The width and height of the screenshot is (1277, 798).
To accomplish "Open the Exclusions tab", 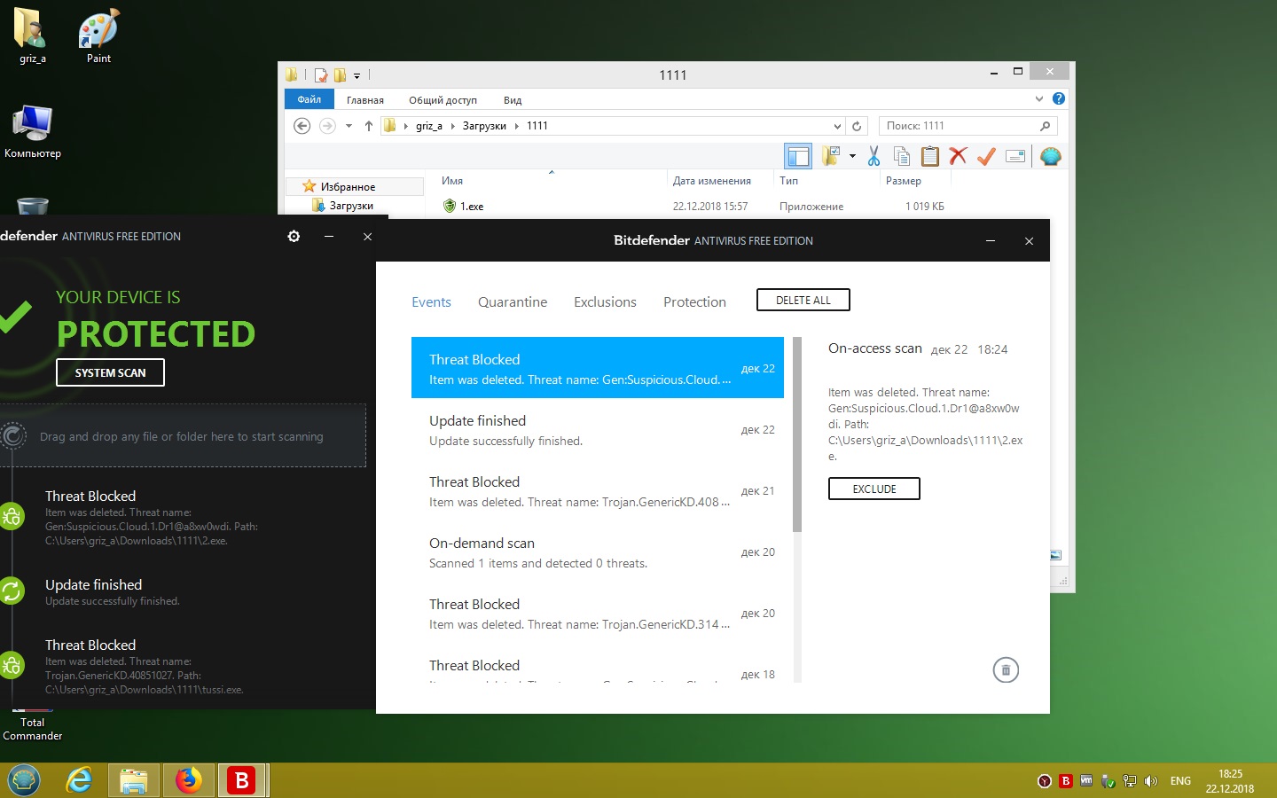I will coord(605,302).
